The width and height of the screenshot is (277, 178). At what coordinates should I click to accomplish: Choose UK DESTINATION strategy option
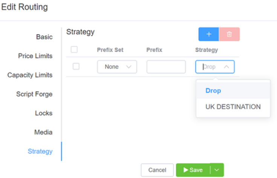pyautogui.click(x=233, y=107)
